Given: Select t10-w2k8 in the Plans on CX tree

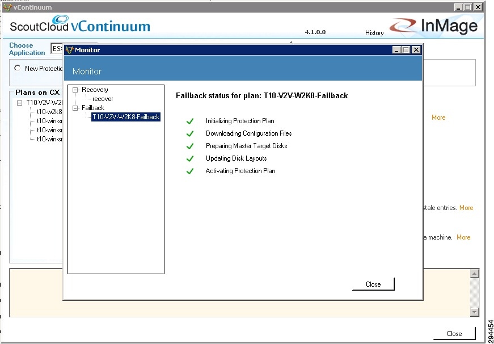Looking at the screenshot, I should pos(49,111).
